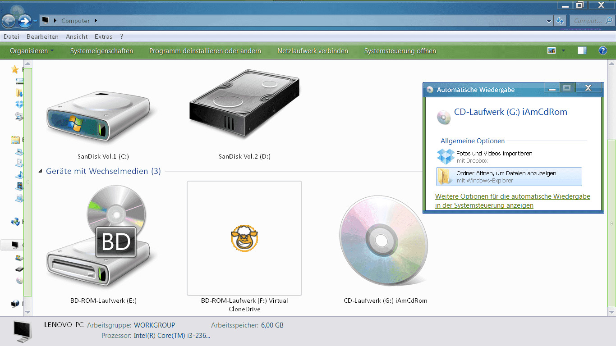This screenshot has height=346, width=616.
Task: Select Favorites star in navigation pane
Action: click(15, 69)
